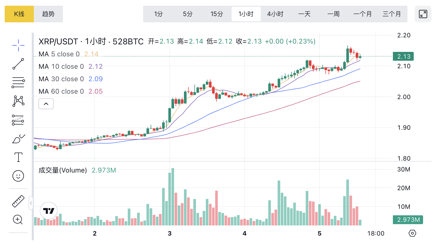
Task: Select the brush drawing tool
Action: point(18,139)
